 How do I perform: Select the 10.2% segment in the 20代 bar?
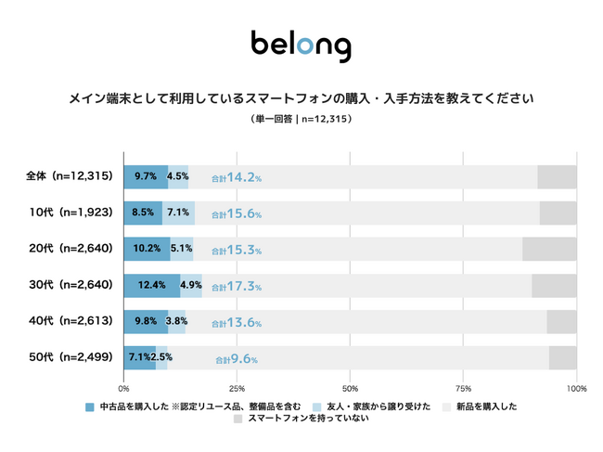147,250
